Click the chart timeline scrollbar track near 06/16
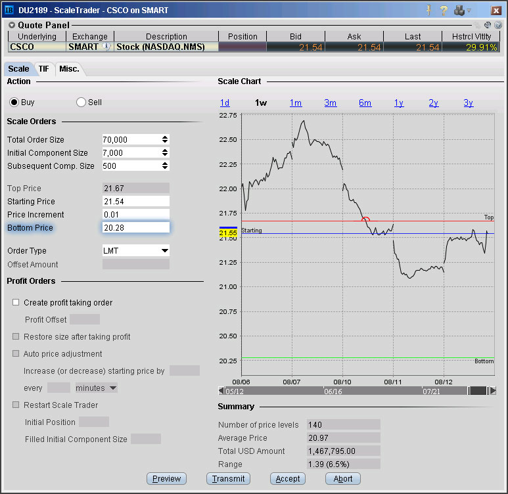The height and width of the screenshot is (494, 508). (x=333, y=391)
